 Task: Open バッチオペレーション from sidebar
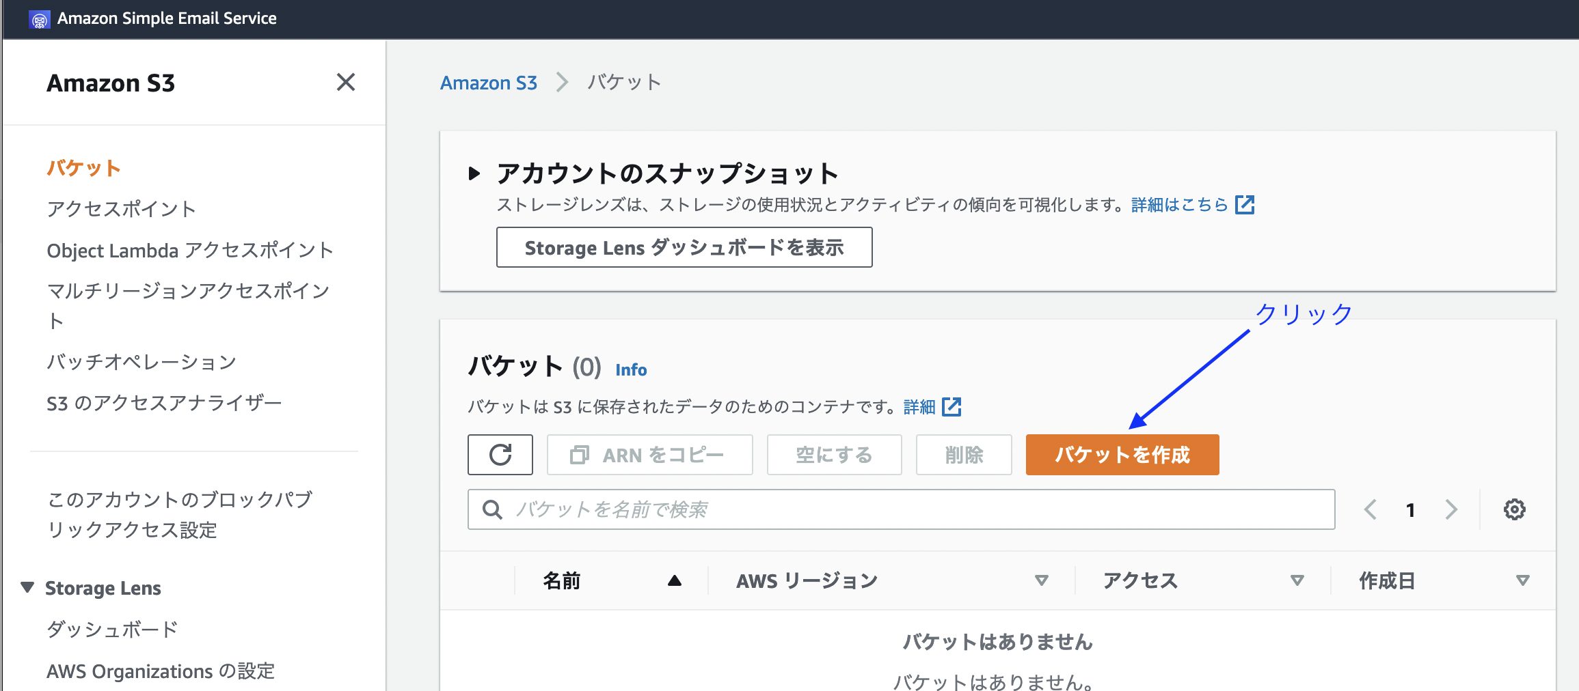tap(141, 362)
